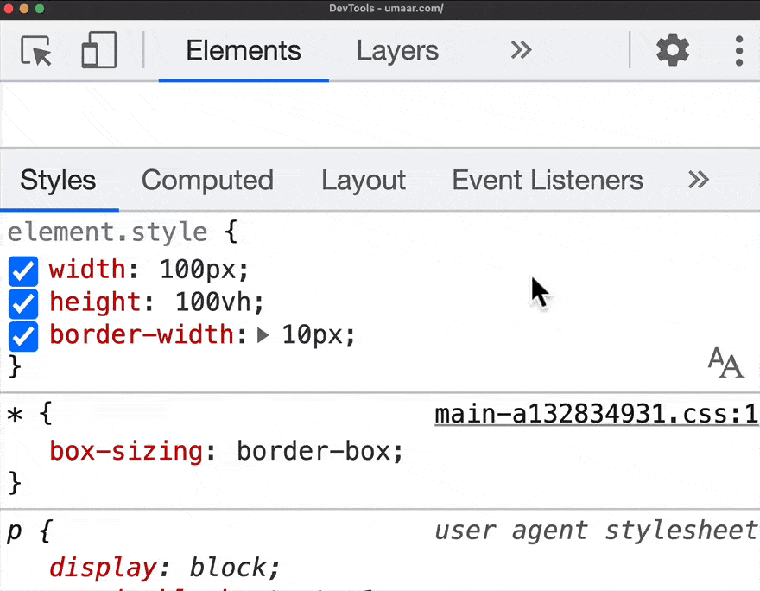Uncheck the width property checkbox
Viewport: 760px width, 591px height.
click(x=23, y=270)
